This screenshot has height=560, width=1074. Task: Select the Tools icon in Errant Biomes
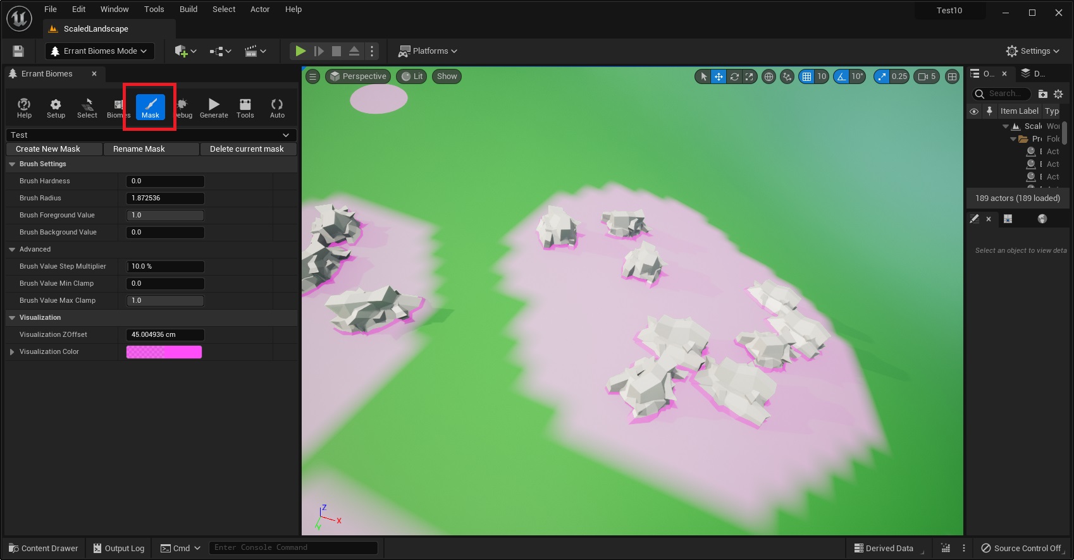245,107
